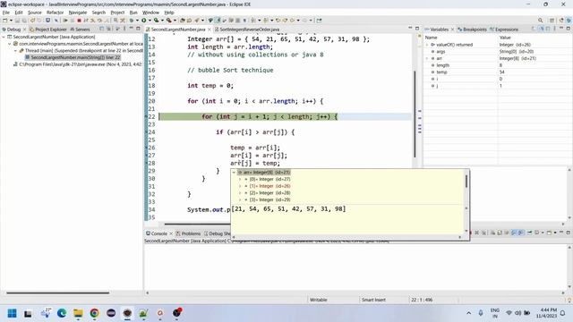Click the Step Into debug icon
Image resolution: width=573 pixels, height=322 pixels.
click(92, 21)
